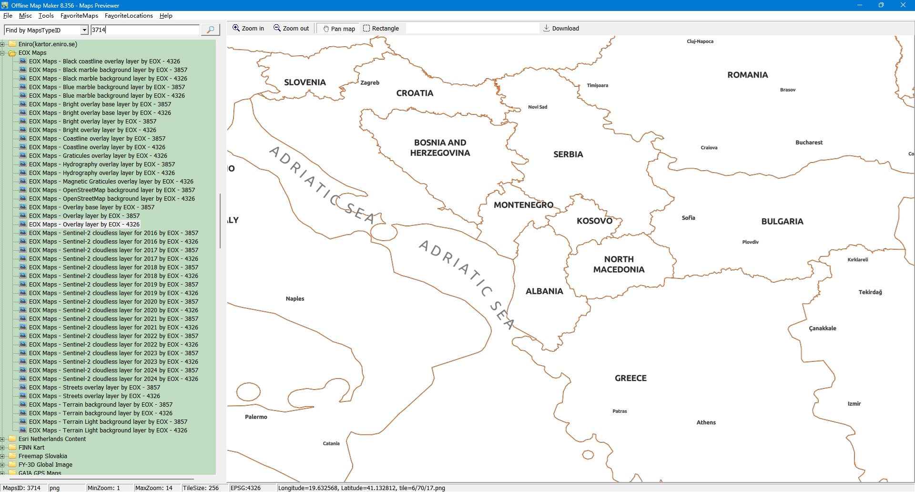Click the EOX Maps folder icon
The height and width of the screenshot is (492, 915).
(x=13, y=53)
